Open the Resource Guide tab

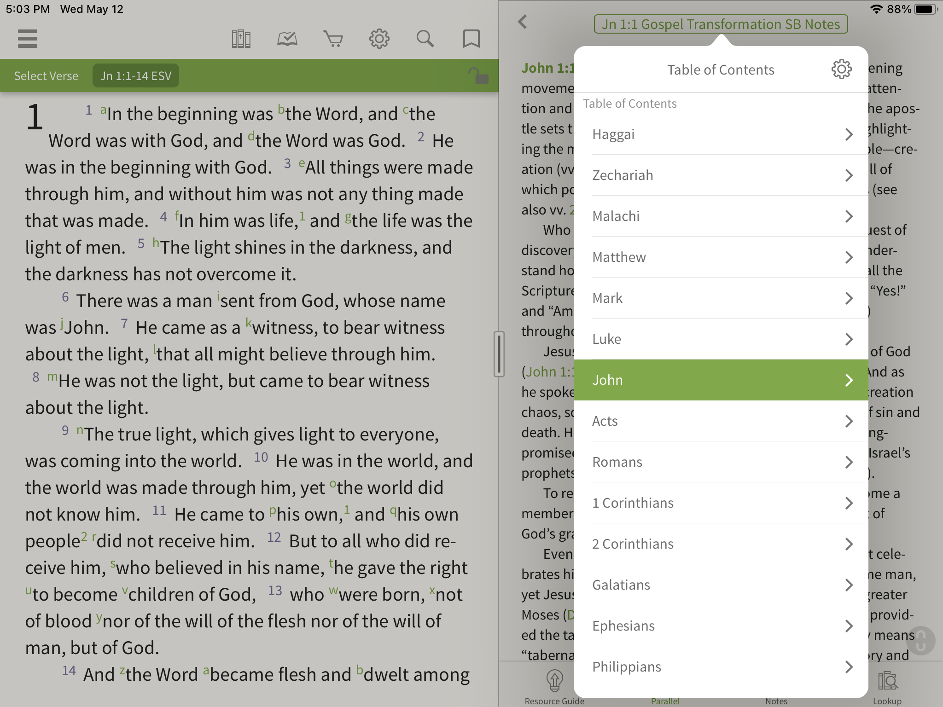[554, 687]
